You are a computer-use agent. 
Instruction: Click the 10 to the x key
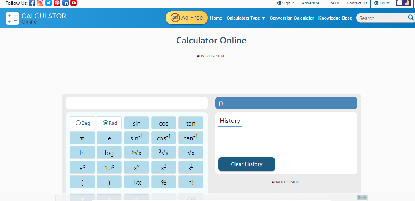point(109,167)
